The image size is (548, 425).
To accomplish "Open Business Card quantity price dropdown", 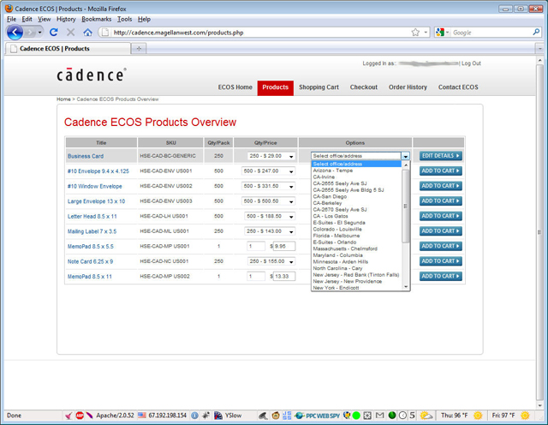I will click(x=271, y=156).
